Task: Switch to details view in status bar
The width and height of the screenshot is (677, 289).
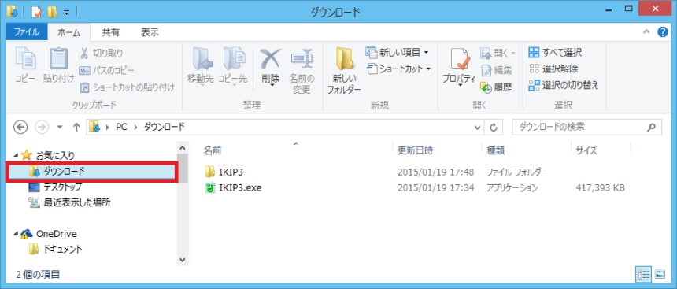Action: click(644, 273)
